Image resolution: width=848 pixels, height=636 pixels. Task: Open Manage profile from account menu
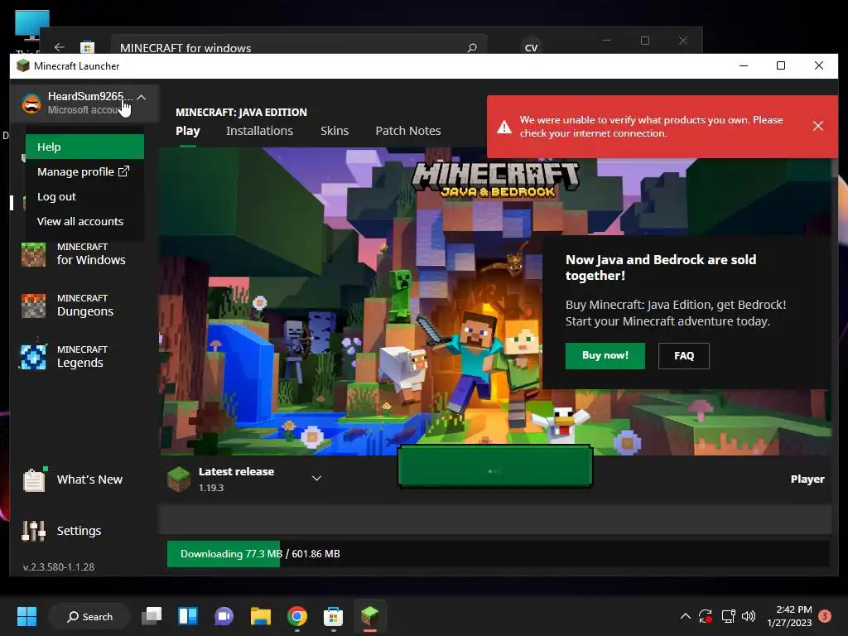click(84, 171)
